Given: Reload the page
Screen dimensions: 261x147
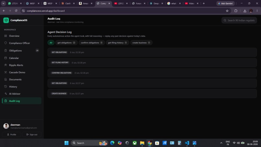Looking at the screenshot, I should (16, 11).
